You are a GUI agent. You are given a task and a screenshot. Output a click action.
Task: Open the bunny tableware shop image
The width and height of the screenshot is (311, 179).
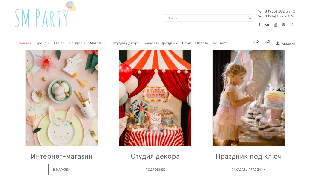coord(62,98)
